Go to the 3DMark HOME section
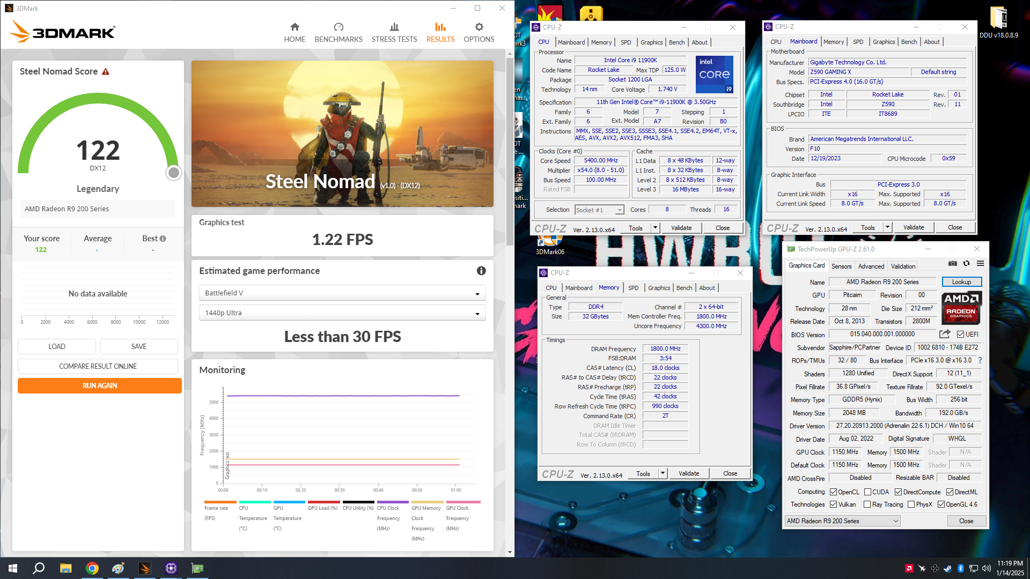Image resolution: width=1030 pixels, height=579 pixels. [295, 33]
